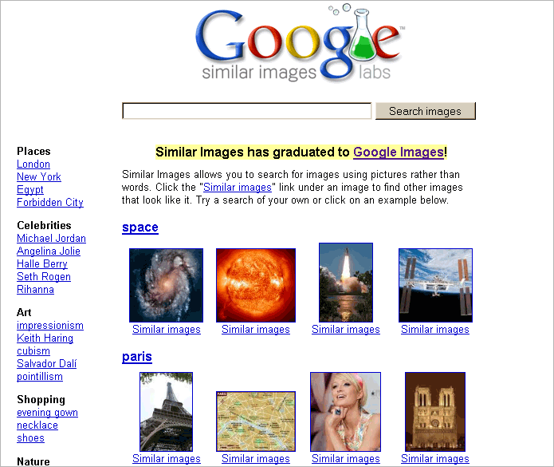554x467 pixels.
Task: Follow the "Similar images" link in the description paragraph
Action: (238, 187)
